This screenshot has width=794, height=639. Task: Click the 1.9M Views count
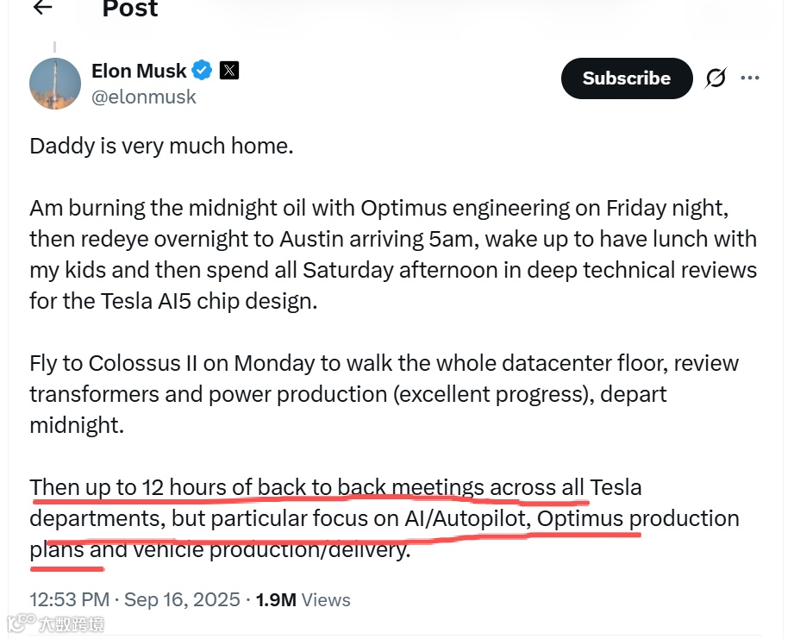(303, 600)
